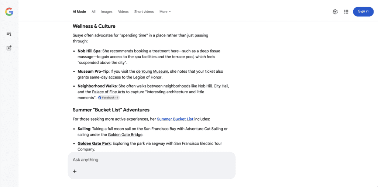This screenshot has height=187, width=378.
Task: Expand the More dropdown
Action: coord(165,11)
